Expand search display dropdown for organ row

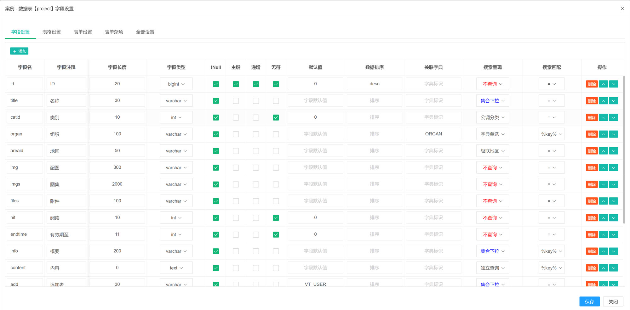click(x=492, y=134)
